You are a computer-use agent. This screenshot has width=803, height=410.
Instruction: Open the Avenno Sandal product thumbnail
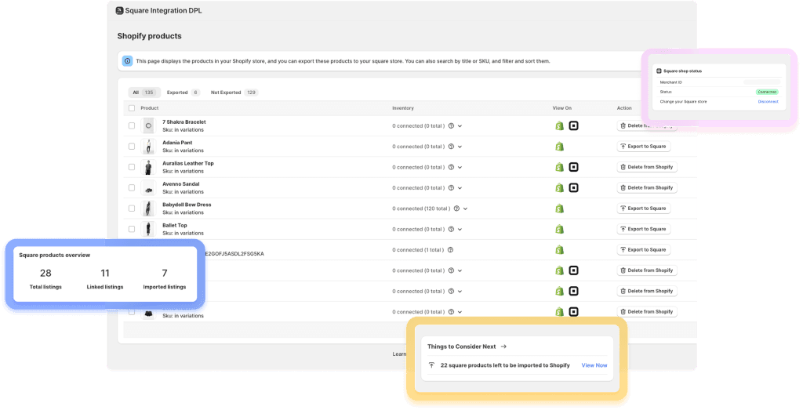tap(148, 188)
